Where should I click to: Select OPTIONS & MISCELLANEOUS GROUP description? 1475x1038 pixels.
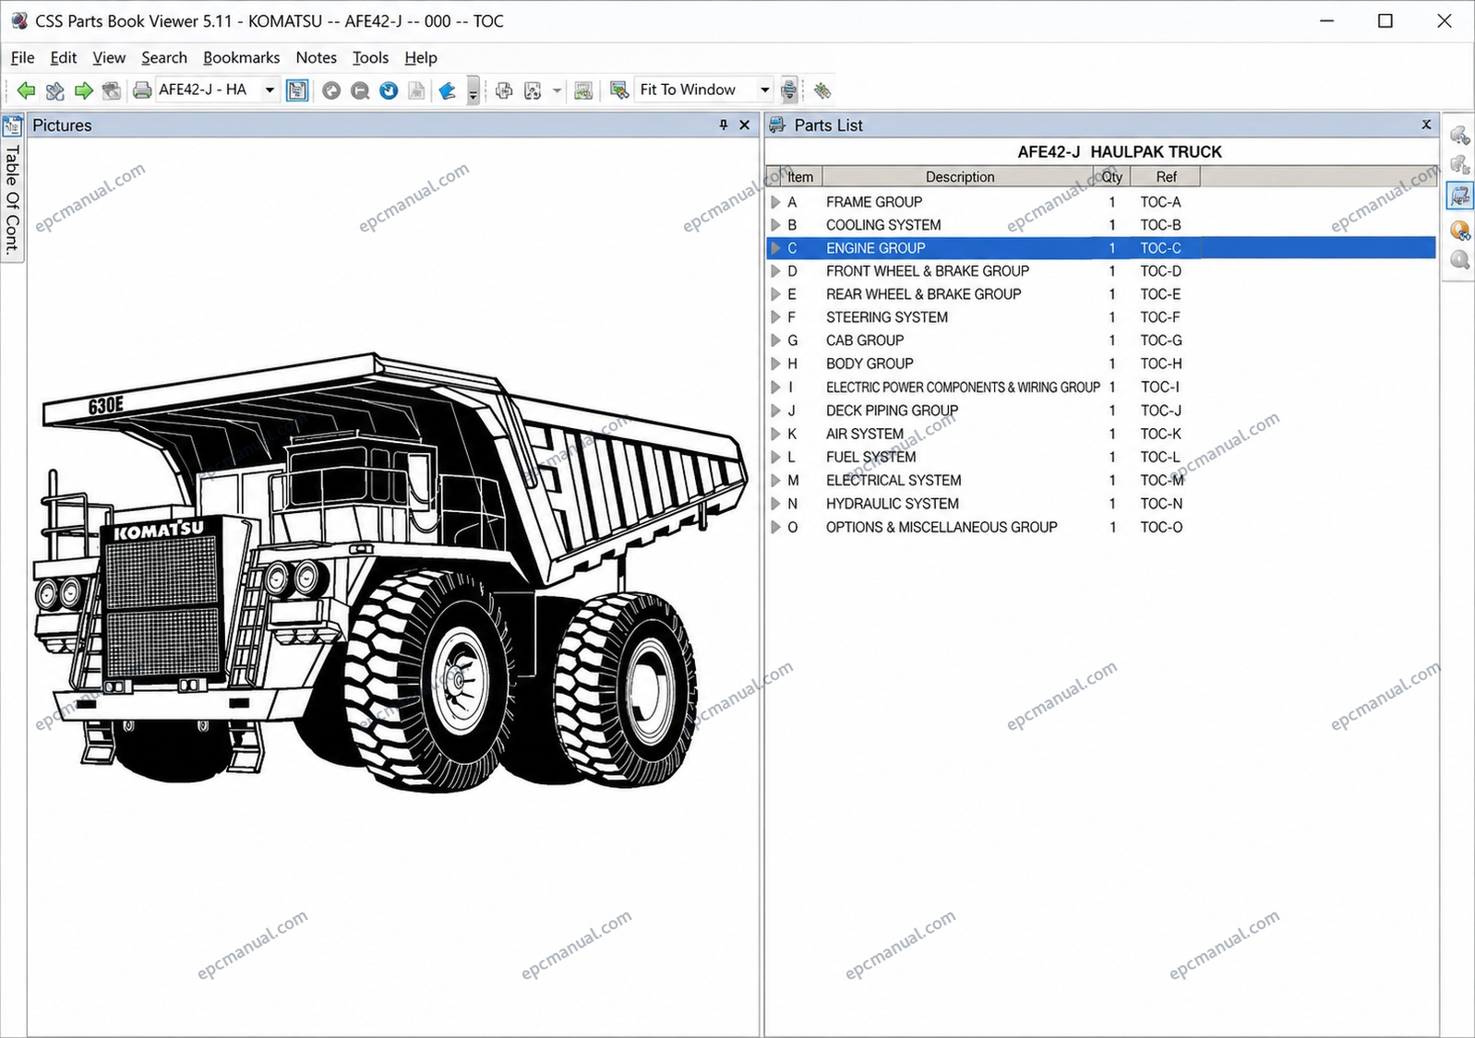[941, 527]
